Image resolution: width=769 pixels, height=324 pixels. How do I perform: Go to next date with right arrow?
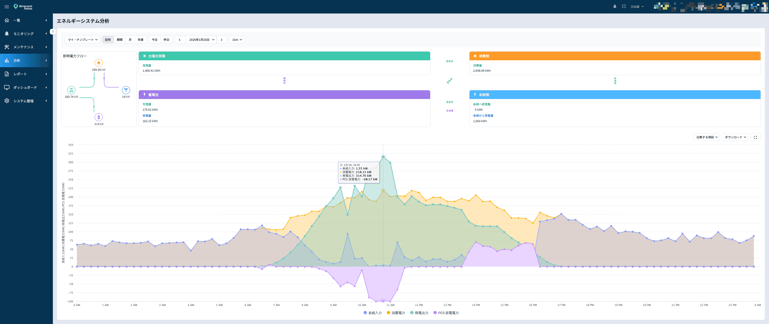coord(222,40)
